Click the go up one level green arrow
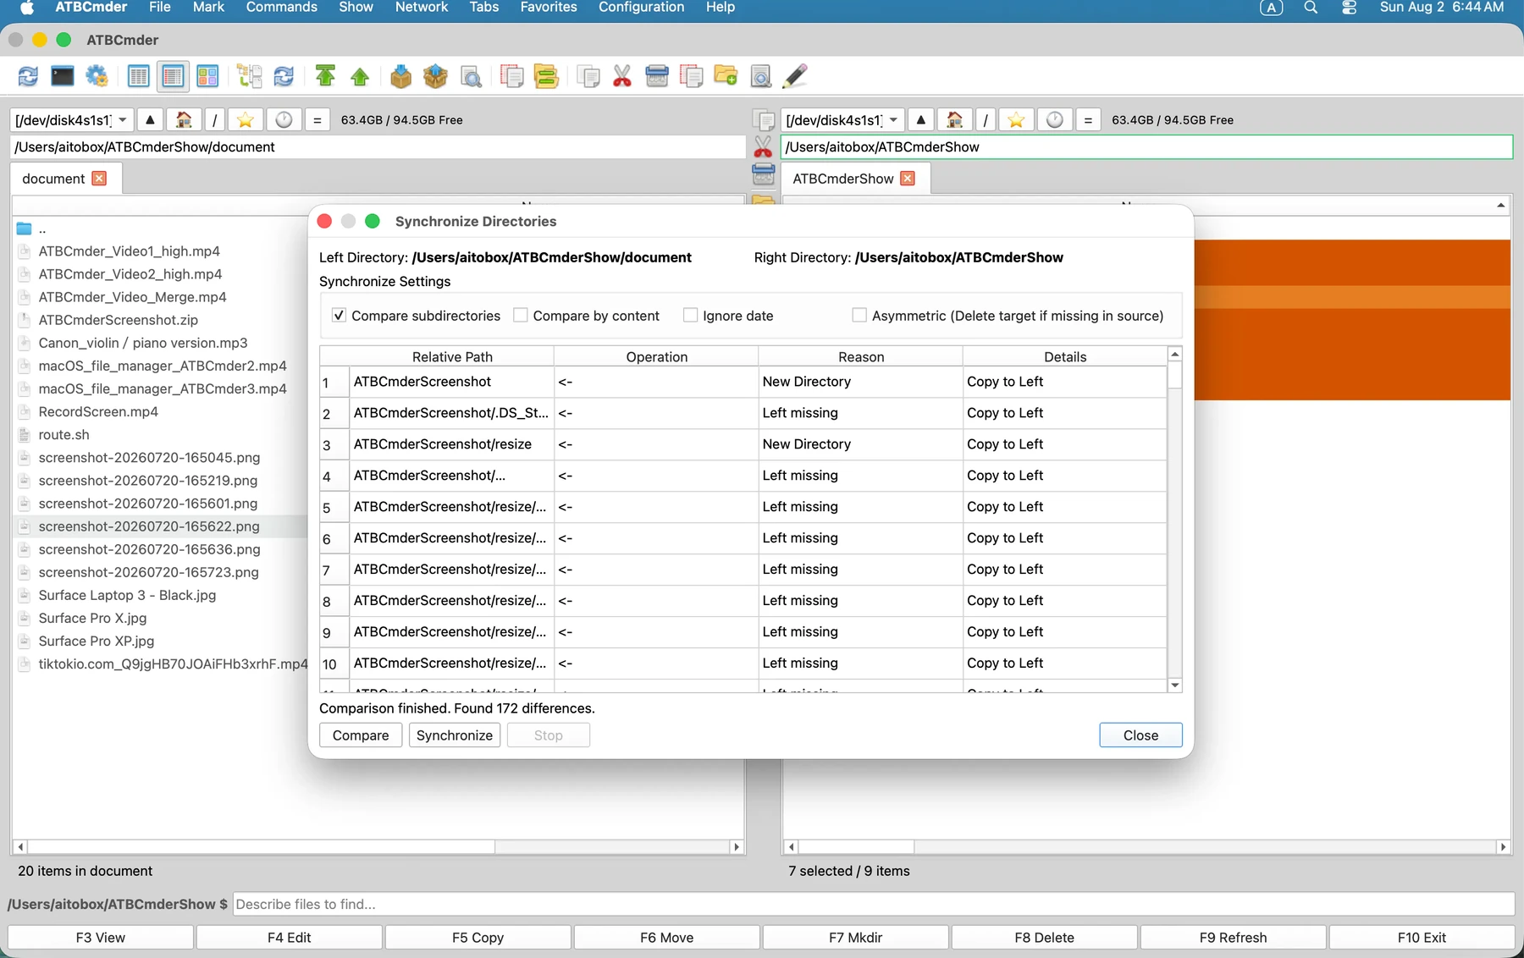 pos(360,77)
